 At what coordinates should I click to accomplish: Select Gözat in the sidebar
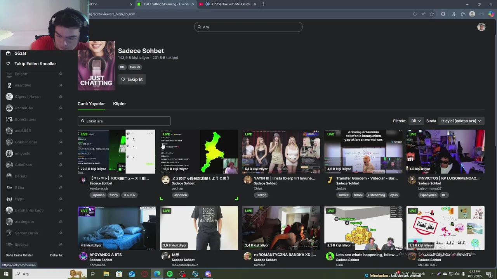click(21, 53)
